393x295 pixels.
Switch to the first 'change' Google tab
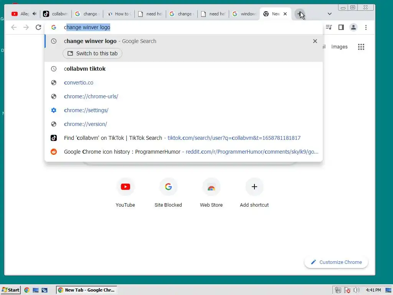tap(87, 14)
